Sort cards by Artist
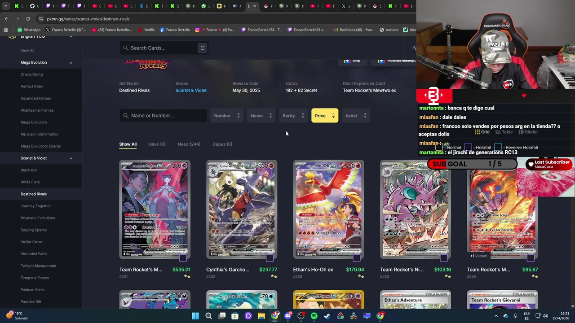 pyautogui.click(x=355, y=116)
